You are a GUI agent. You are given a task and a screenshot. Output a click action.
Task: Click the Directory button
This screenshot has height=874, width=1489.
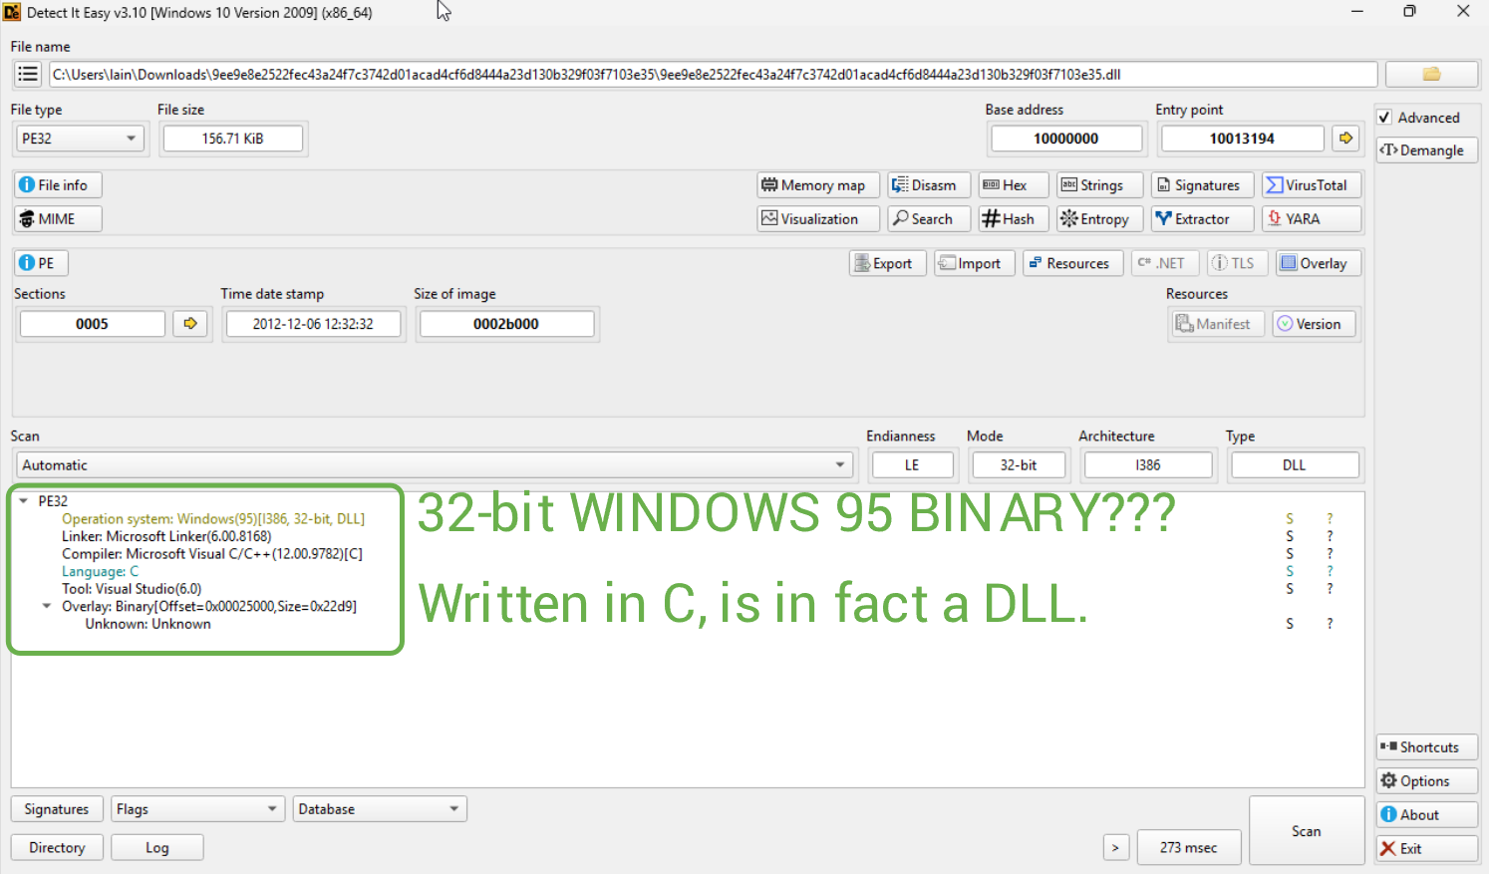pos(57,848)
